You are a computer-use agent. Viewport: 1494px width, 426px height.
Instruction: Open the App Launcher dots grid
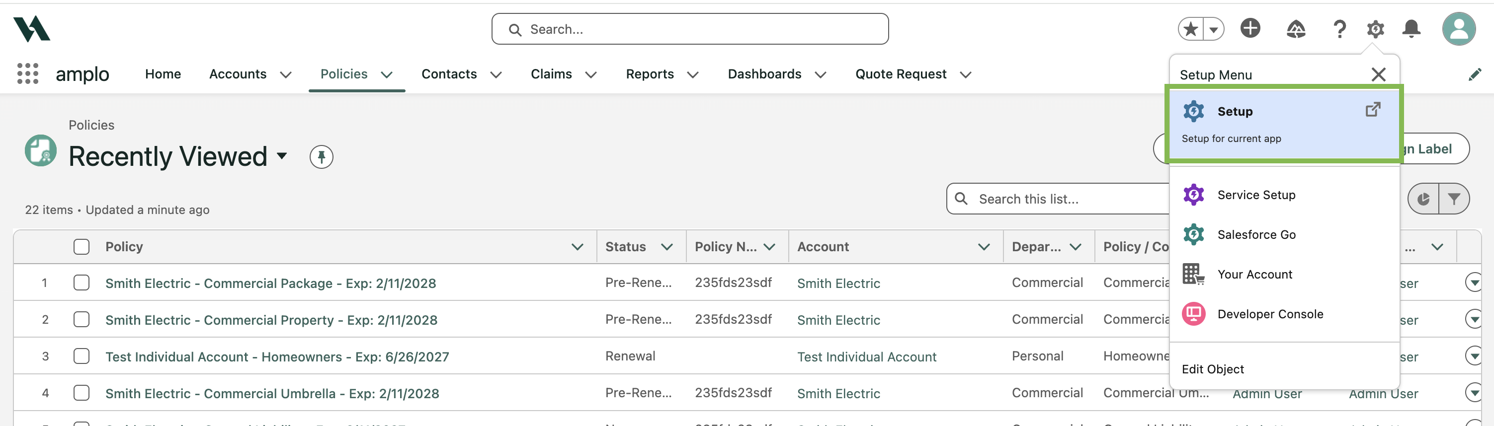click(x=28, y=73)
